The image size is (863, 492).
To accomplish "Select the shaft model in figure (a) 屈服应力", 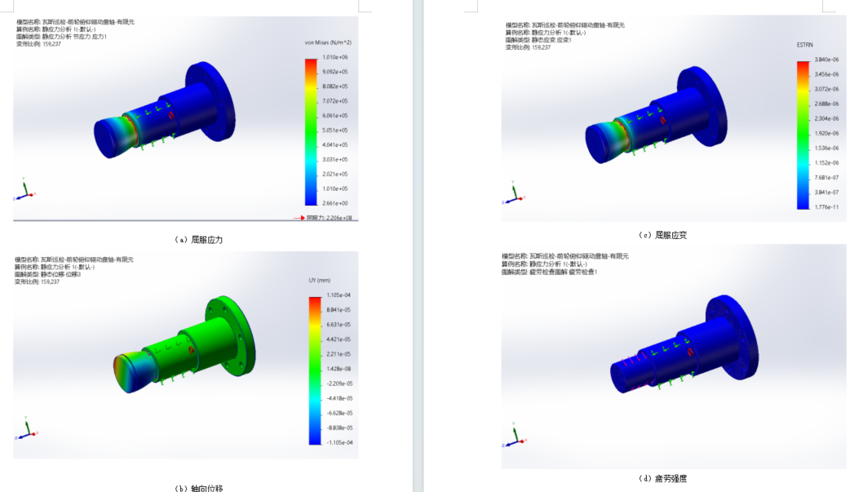I will click(x=165, y=110).
